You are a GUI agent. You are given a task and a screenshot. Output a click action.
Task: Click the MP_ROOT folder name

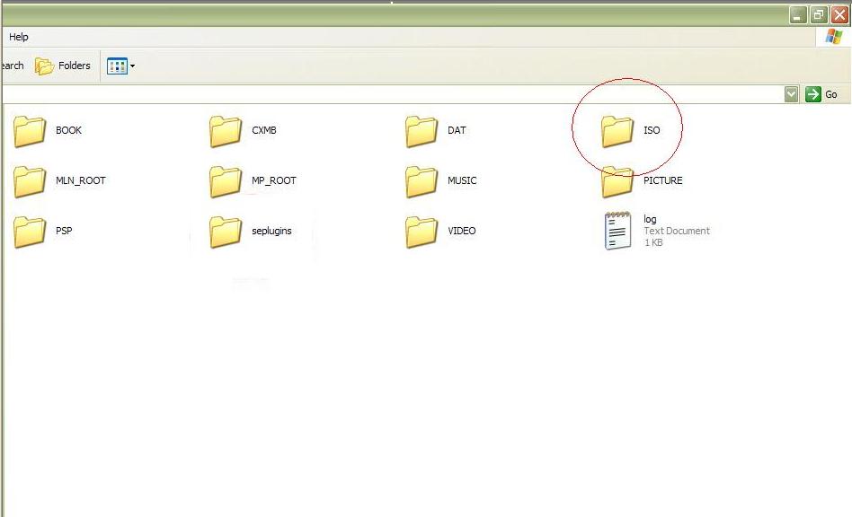pos(274,180)
